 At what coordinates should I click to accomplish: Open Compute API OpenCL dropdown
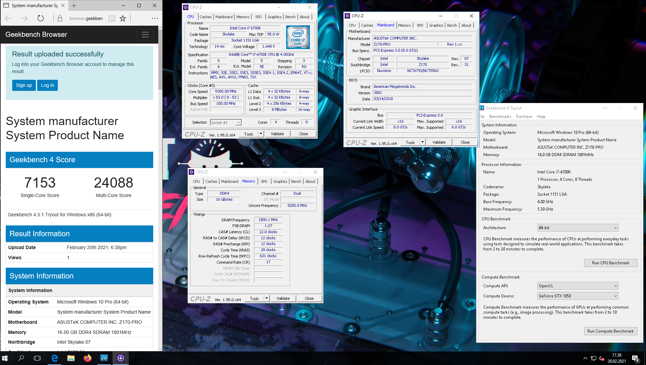click(x=578, y=286)
